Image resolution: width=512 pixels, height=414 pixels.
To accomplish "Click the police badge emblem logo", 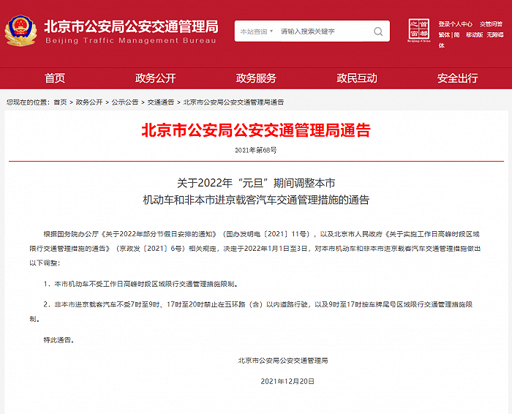I will (x=20, y=31).
